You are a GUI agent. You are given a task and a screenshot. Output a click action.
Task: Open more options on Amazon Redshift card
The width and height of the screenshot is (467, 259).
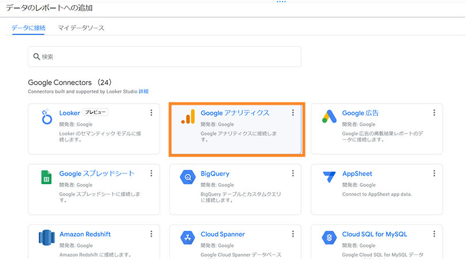click(x=151, y=234)
